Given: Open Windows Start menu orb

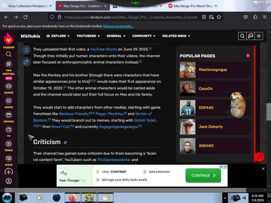Looking at the screenshot, I should click(x=7, y=198).
